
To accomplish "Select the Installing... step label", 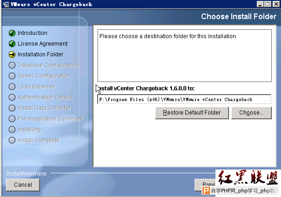I will coord(31,129).
